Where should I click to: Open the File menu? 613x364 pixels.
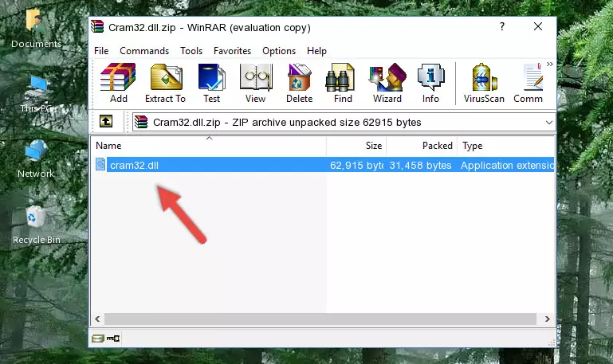(x=101, y=51)
